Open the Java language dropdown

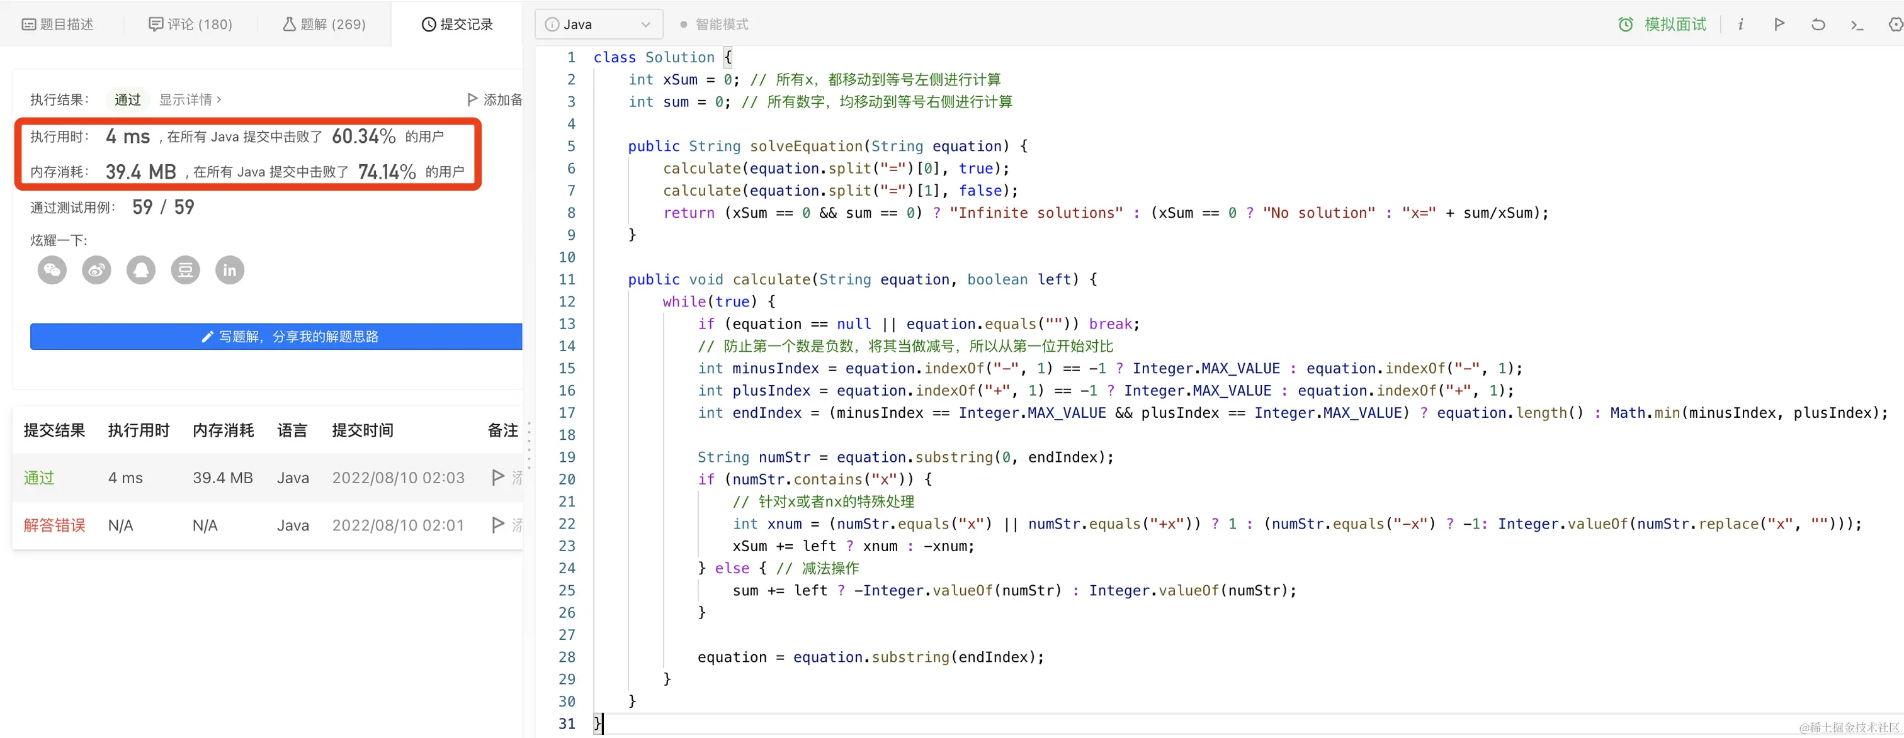598,25
